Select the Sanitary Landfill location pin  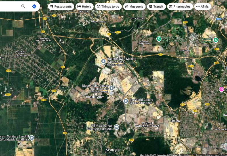[x=32, y=138]
